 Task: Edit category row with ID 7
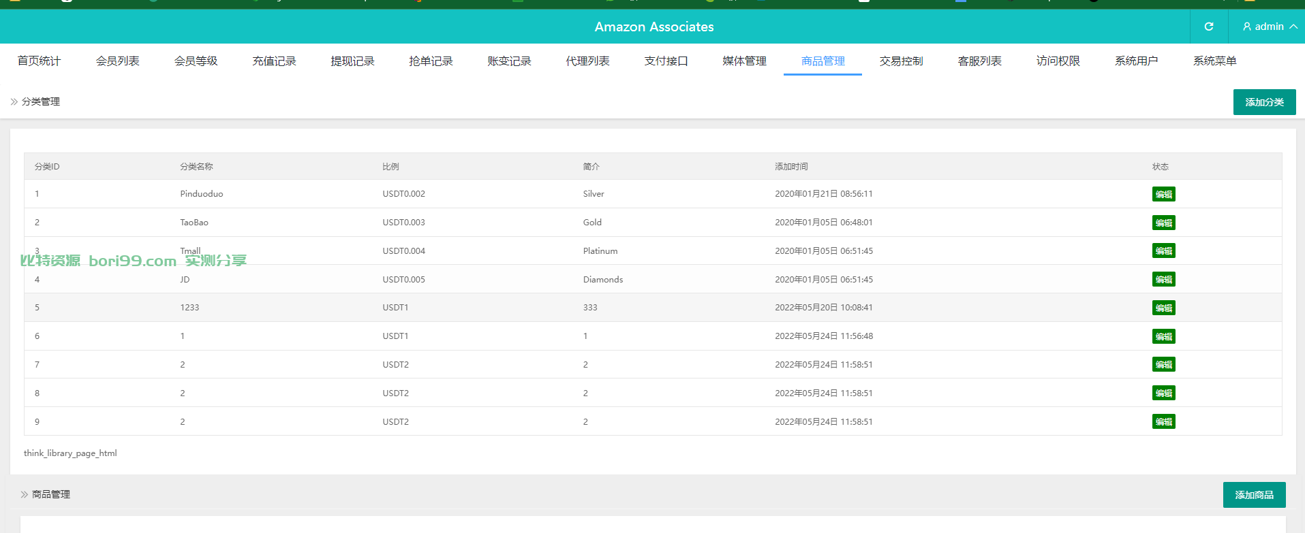click(x=1163, y=364)
